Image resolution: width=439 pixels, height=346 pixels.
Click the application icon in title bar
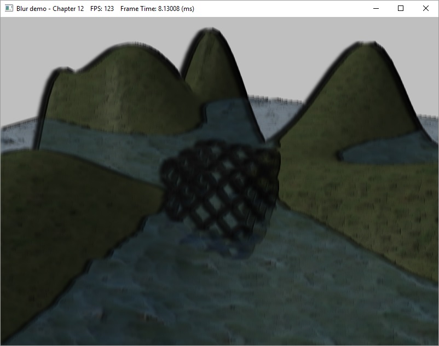click(9, 9)
